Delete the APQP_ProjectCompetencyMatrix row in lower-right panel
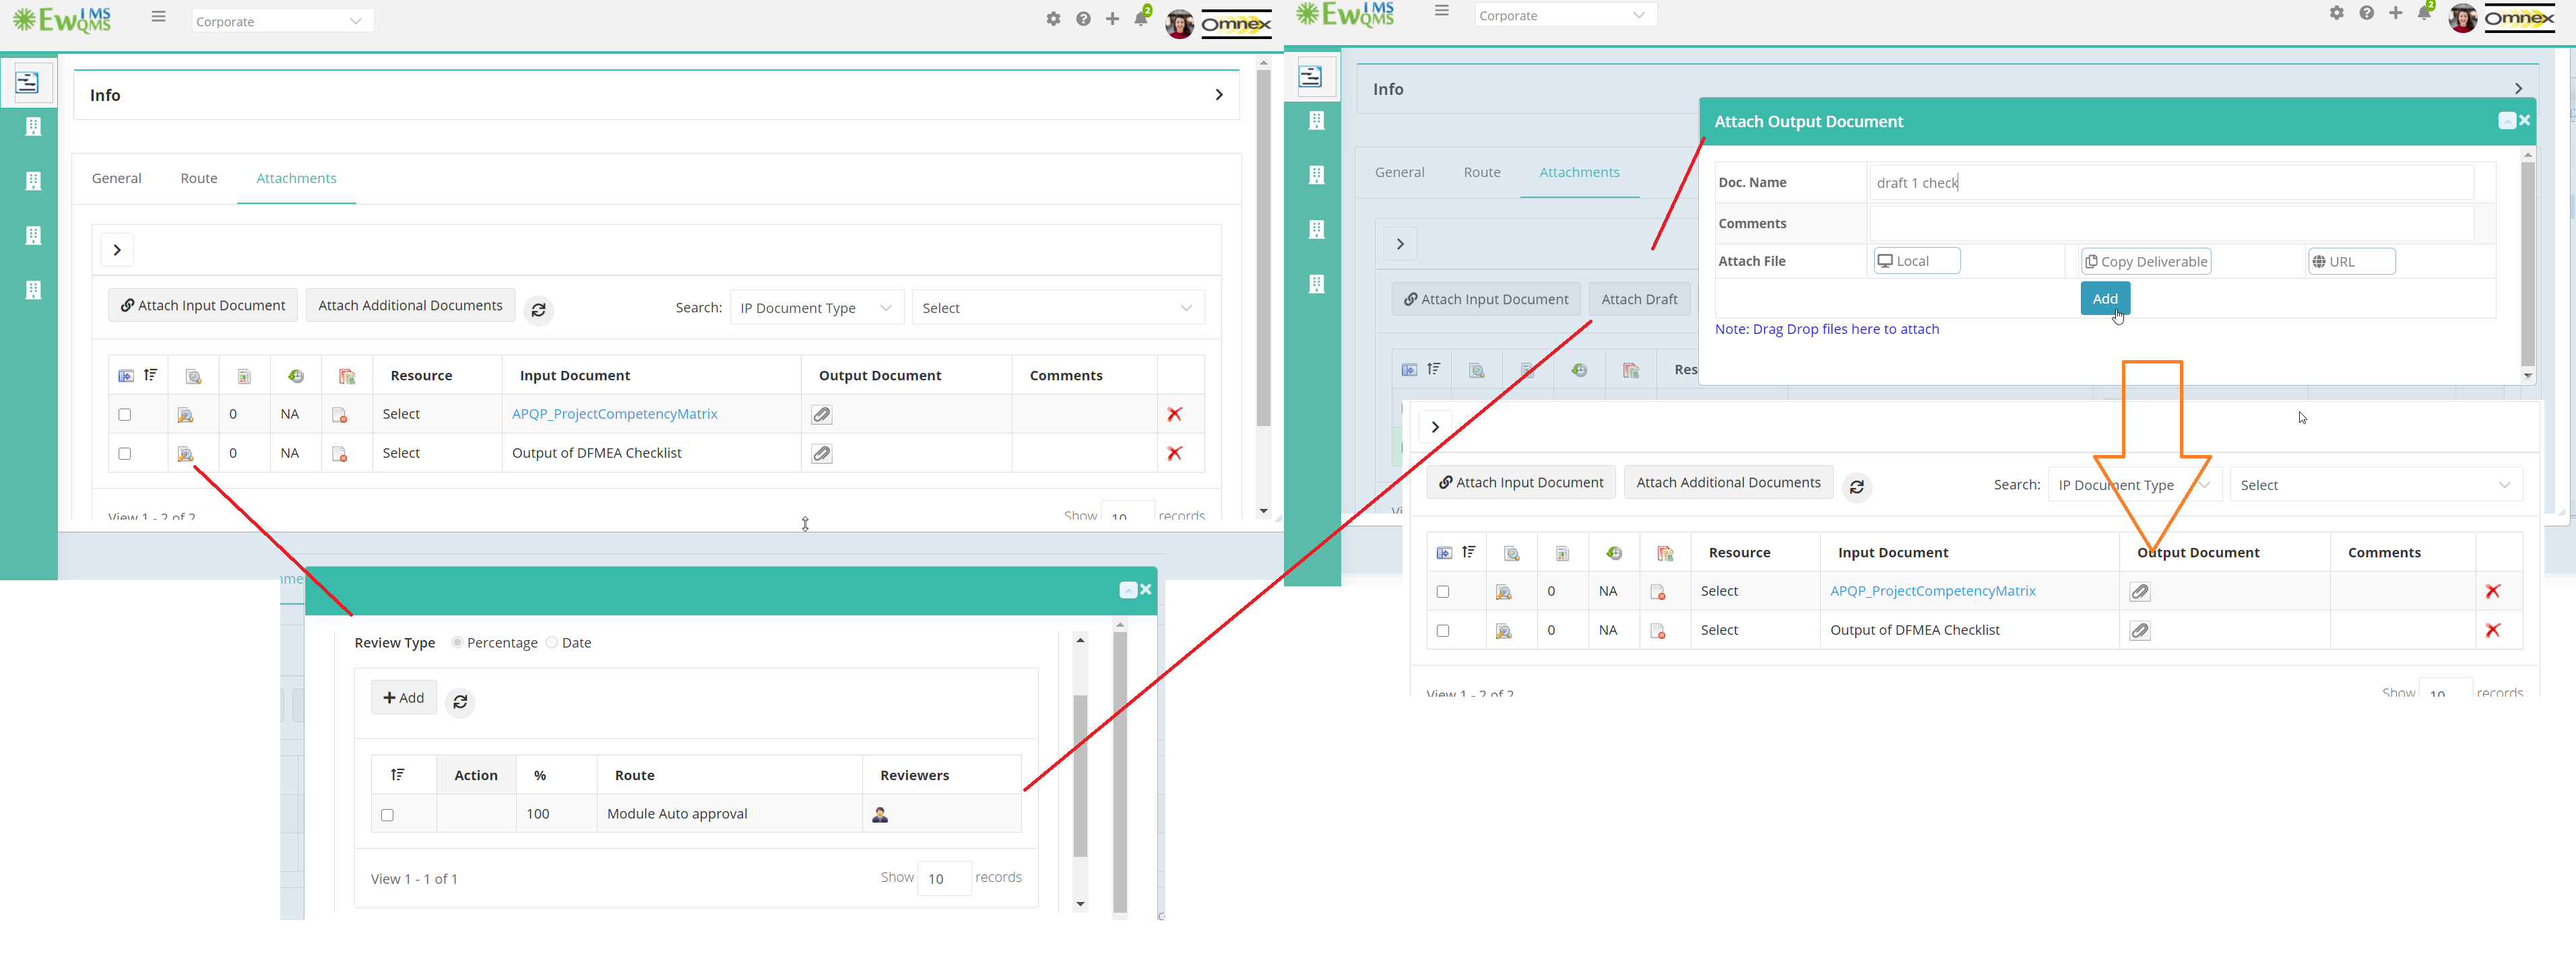Image resolution: width=2576 pixels, height=972 pixels. click(2493, 592)
